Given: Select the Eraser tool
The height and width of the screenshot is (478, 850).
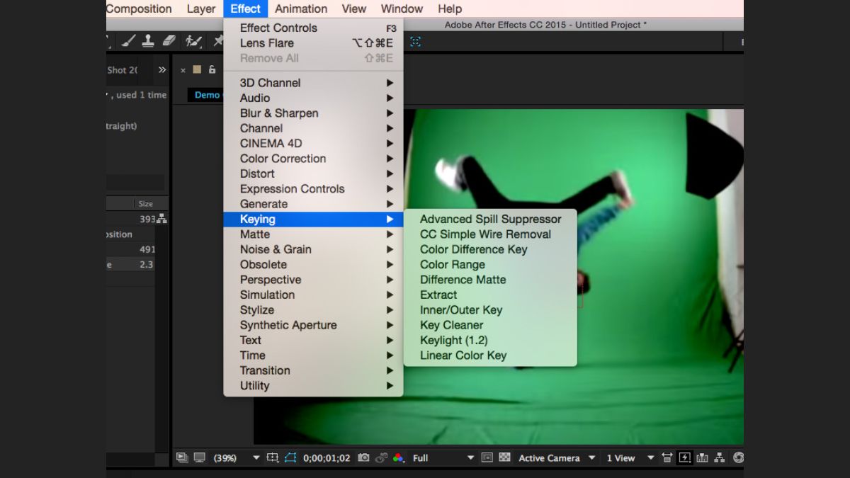Looking at the screenshot, I should click(169, 41).
